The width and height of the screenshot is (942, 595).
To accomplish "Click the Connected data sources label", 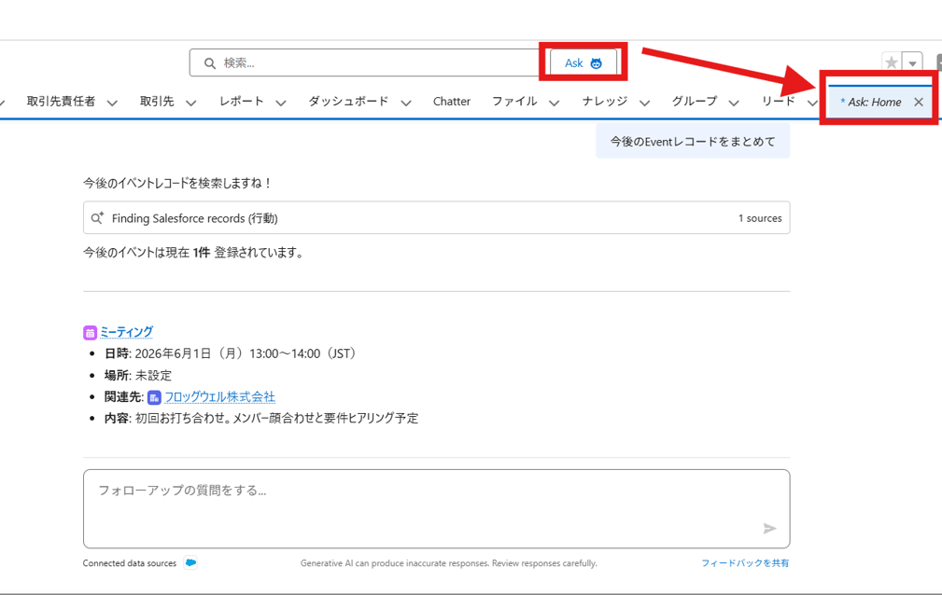I will (x=130, y=563).
